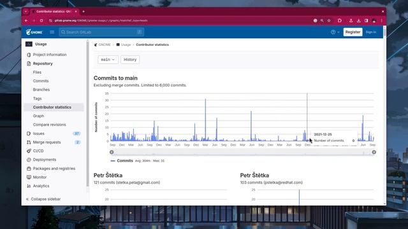Click the Collapse sidebar button
Viewport: 408px width, 229px height.
tap(43, 199)
